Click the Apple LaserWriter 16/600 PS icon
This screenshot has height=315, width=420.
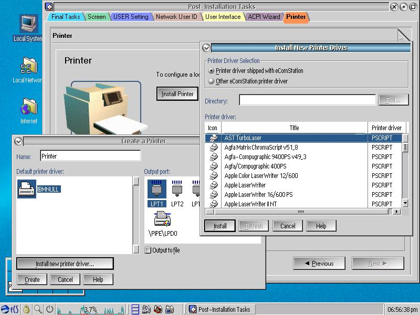pos(214,194)
